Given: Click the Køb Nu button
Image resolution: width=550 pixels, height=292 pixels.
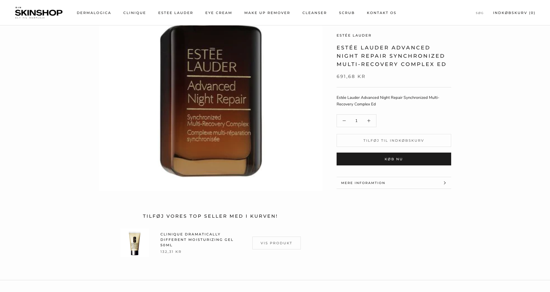Looking at the screenshot, I should pyautogui.click(x=394, y=159).
